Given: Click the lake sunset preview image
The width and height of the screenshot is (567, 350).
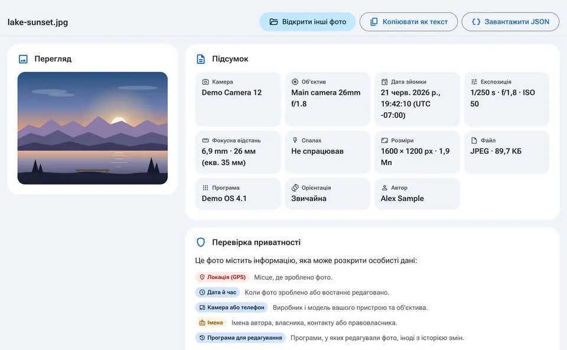Looking at the screenshot, I should [93, 128].
